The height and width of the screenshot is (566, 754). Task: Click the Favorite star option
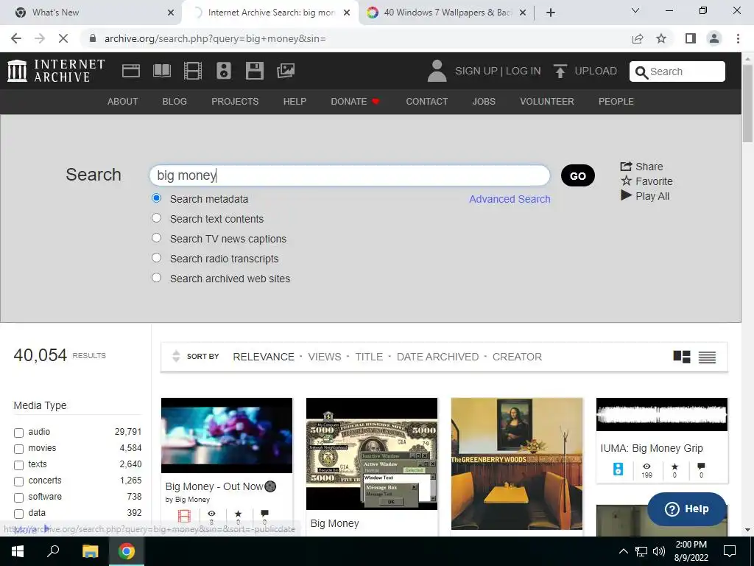click(646, 181)
